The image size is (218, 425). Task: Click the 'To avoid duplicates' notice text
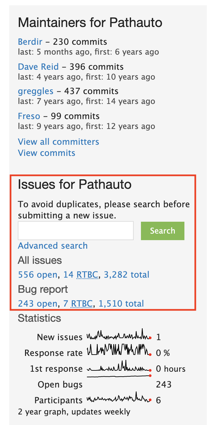[x=104, y=210]
